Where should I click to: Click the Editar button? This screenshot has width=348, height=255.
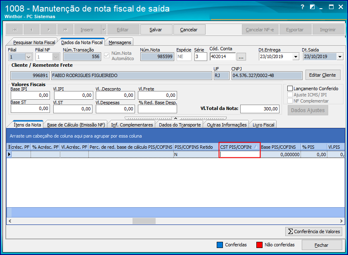(x=123, y=30)
